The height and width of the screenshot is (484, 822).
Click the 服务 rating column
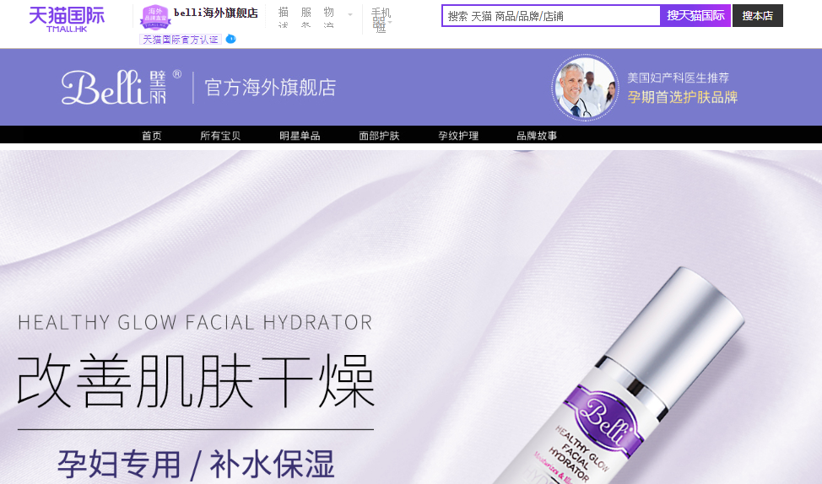tap(306, 17)
